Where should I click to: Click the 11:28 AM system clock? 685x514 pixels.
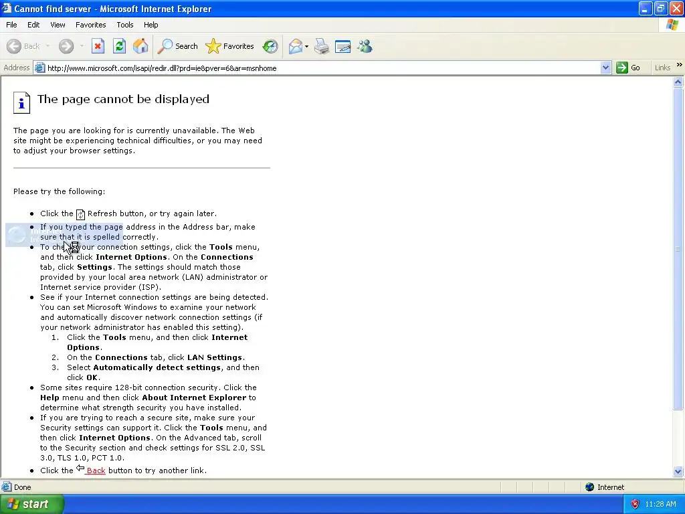660,504
